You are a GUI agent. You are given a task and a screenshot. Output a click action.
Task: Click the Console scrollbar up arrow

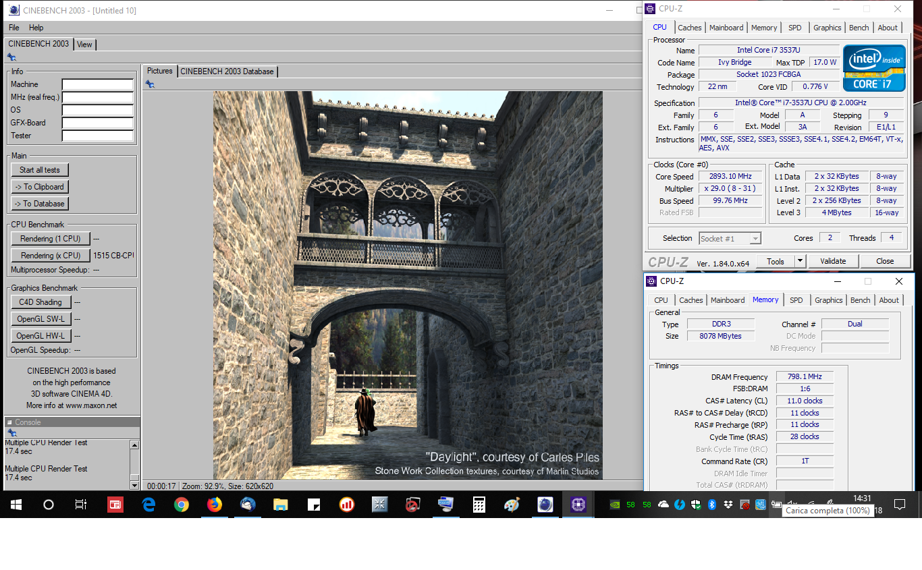pyautogui.click(x=134, y=445)
